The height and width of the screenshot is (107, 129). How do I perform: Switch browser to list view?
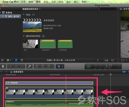[x=22, y=60]
